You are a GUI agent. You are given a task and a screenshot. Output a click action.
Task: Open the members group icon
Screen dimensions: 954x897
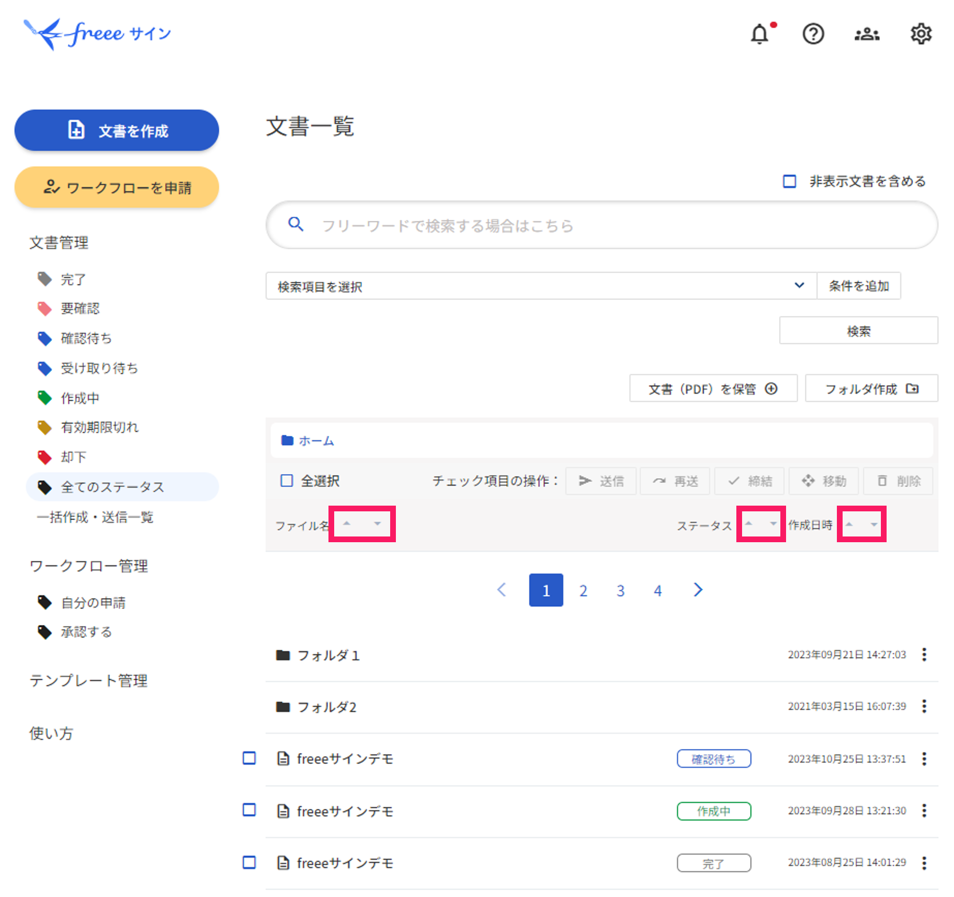[867, 34]
